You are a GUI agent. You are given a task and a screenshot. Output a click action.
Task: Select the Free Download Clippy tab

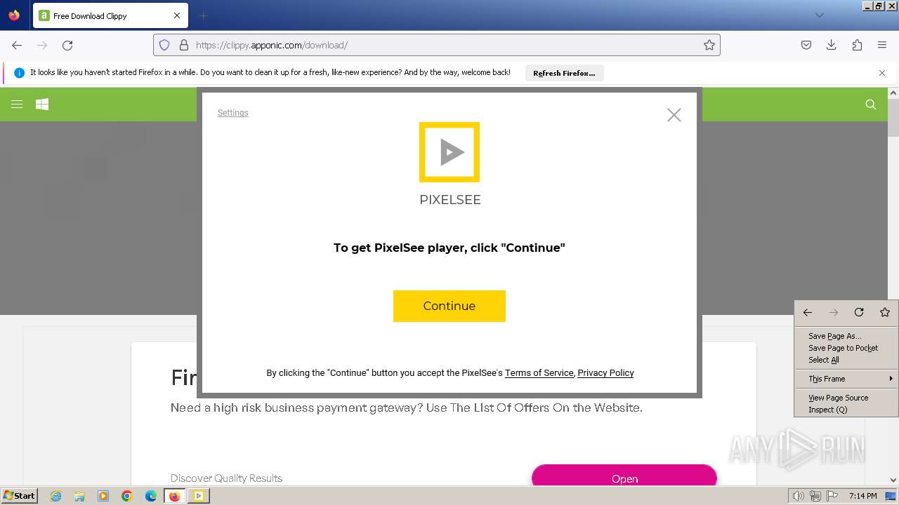pos(109,15)
